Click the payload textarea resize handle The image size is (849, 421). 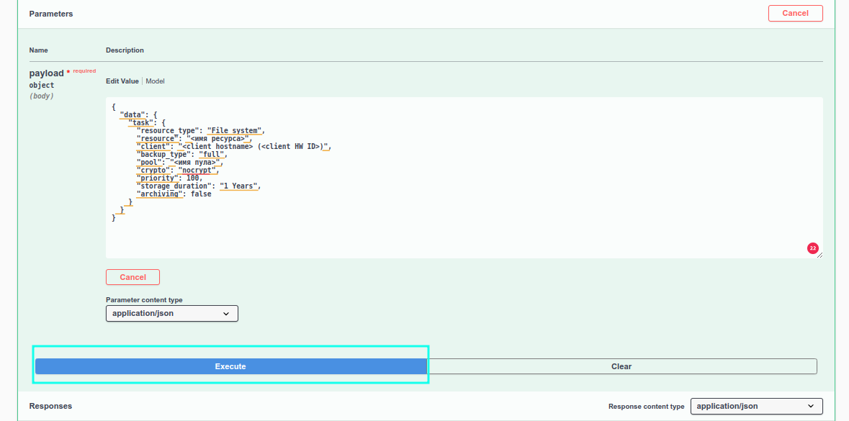point(819,255)
